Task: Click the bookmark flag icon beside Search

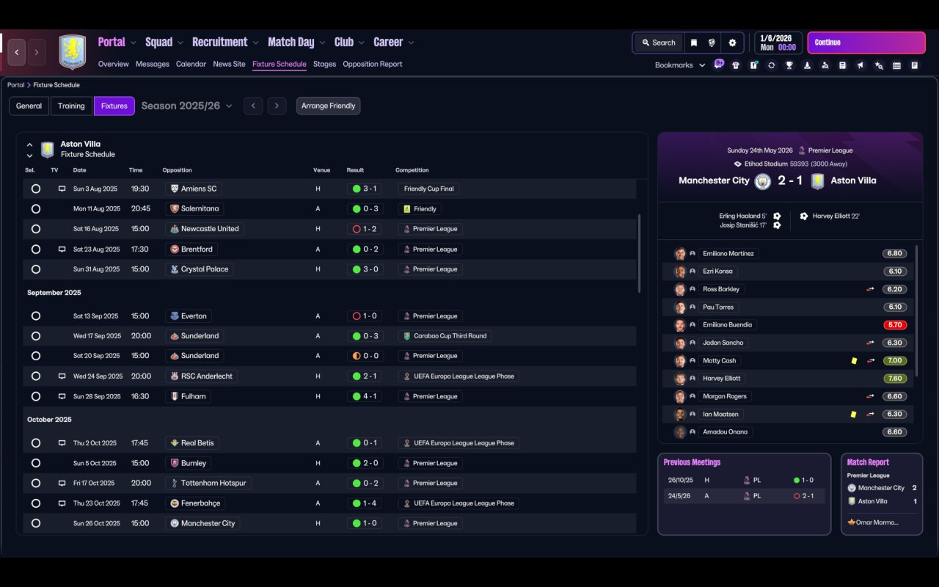Action: (x=693, y=43)
